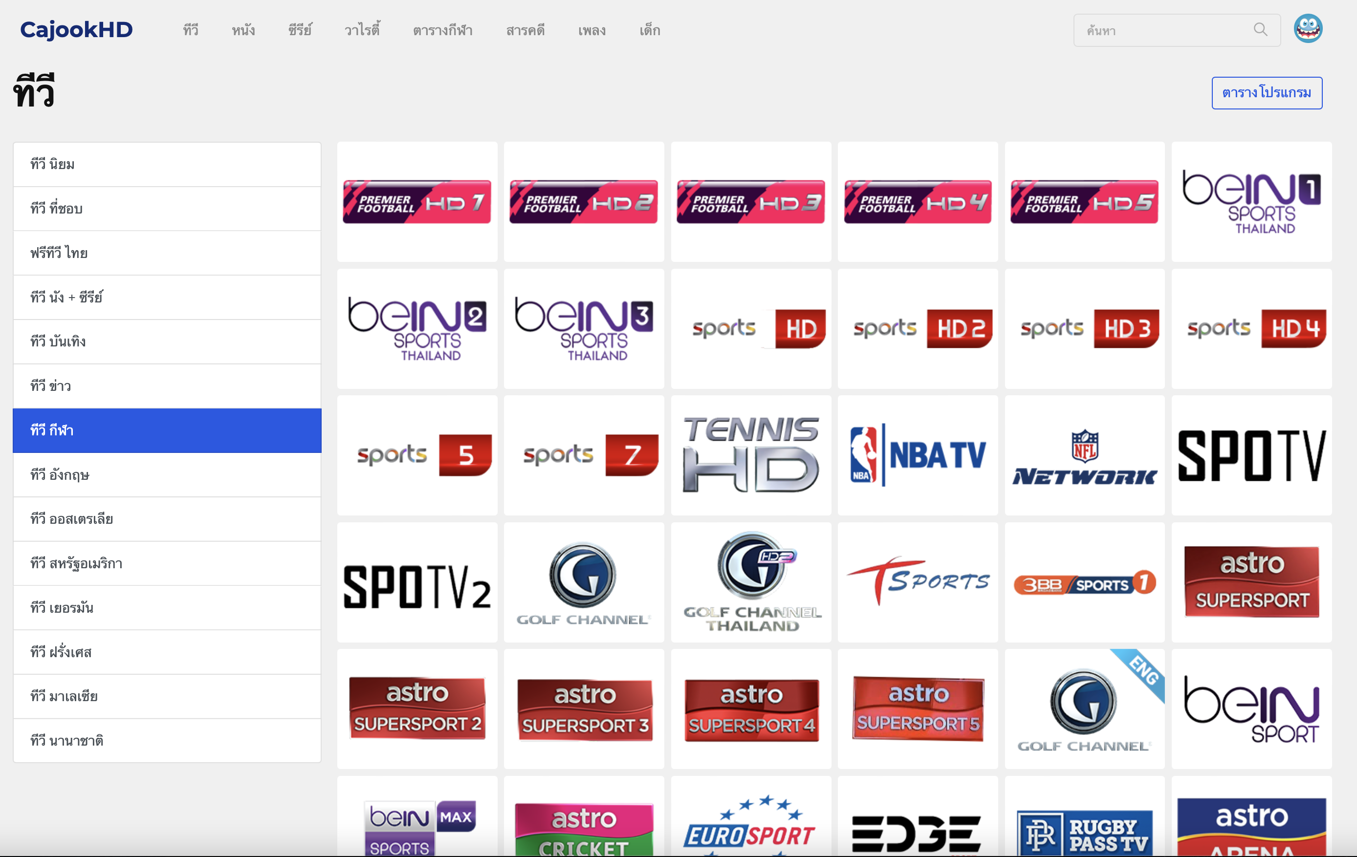This screenshot has height=857, width=1357.
Task: Go to เพลง in top navigation
Action: (x=591, y=30)
